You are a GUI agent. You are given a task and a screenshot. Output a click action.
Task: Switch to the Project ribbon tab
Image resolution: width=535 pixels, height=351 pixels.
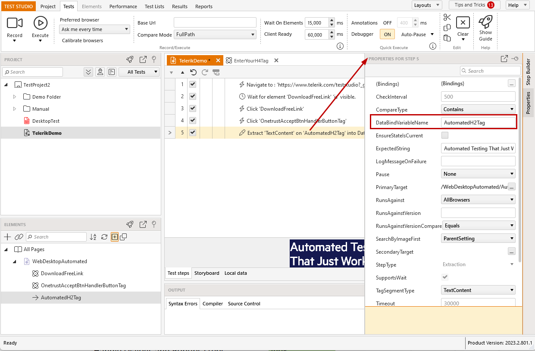click(x=48, y=6)
